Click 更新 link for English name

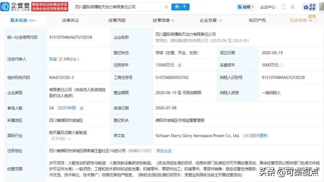point(263,136)
